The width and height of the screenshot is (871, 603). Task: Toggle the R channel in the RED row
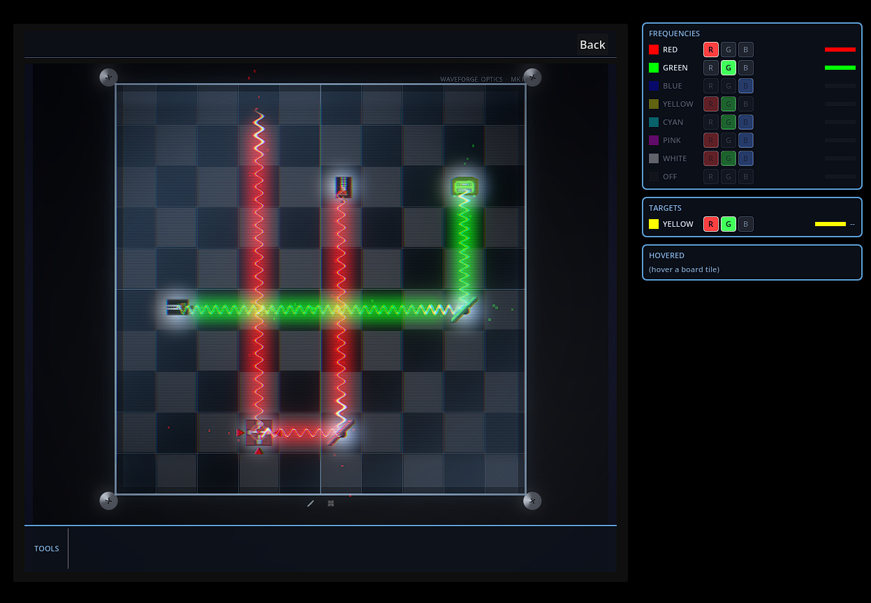(x=711, y=50)
